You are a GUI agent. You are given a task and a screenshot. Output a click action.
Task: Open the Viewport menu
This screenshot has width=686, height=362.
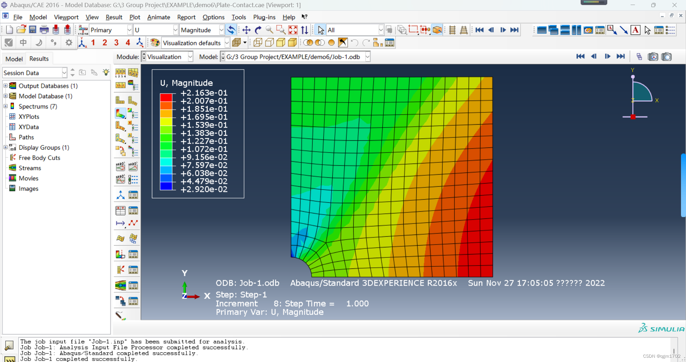click(66, 17)
